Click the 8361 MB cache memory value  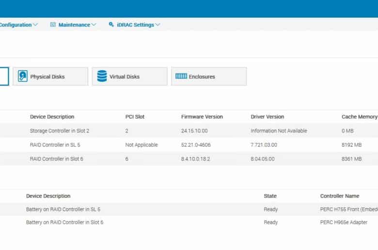pos(351,159)
